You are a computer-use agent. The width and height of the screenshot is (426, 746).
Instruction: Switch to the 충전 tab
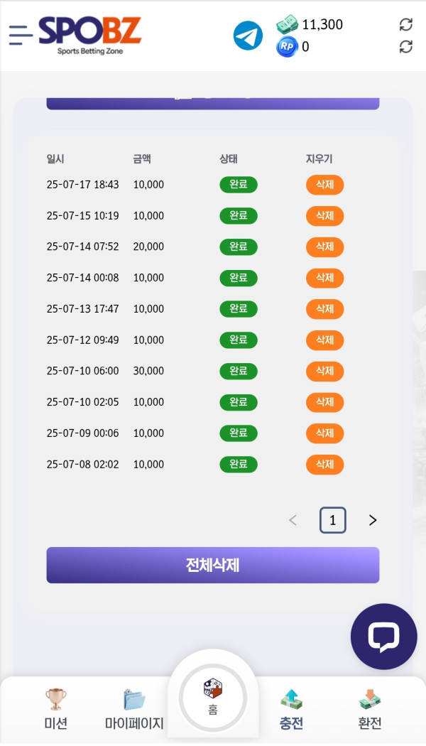(x=291, y=709)
